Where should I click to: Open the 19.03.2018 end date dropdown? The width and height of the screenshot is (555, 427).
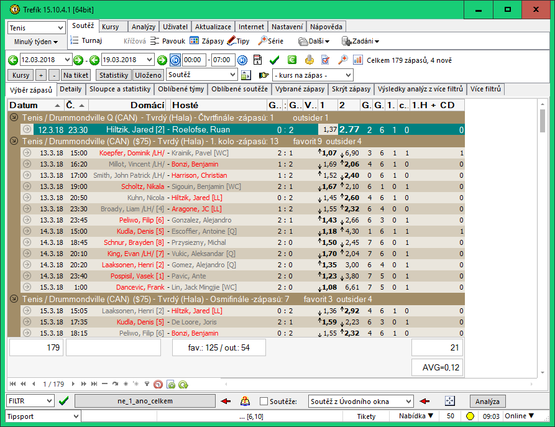tap(149, 60)
